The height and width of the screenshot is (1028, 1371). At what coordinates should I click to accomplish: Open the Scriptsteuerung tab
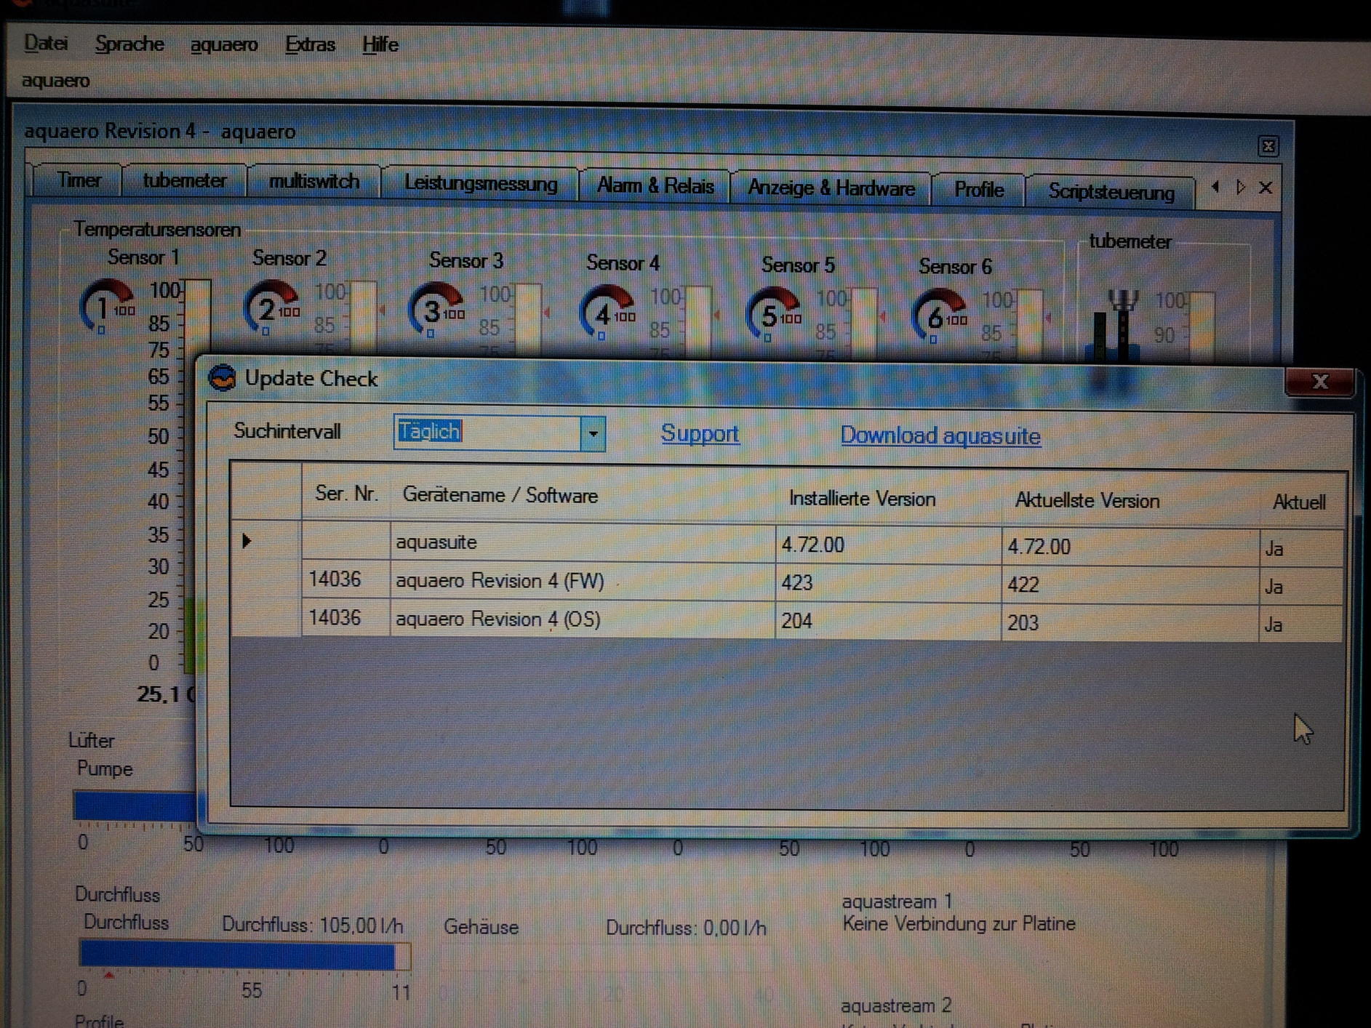click(x=1111, y=192)
